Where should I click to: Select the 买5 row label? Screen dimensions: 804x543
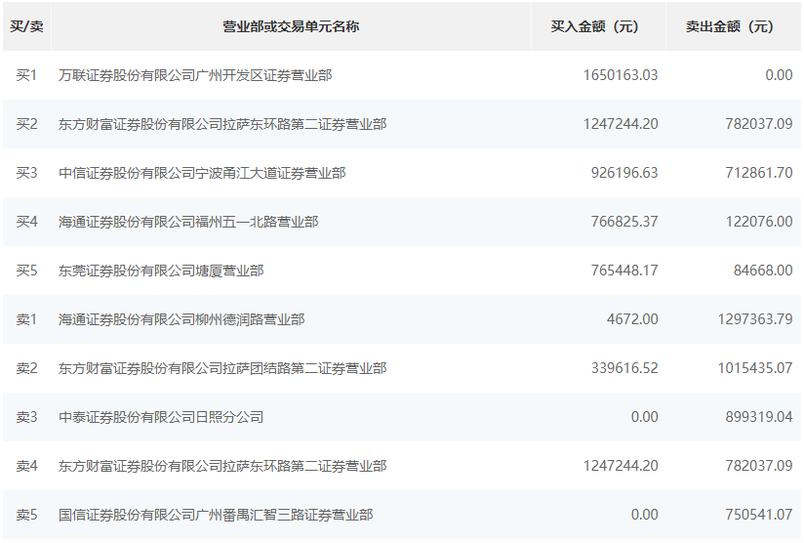pos(26,271)
